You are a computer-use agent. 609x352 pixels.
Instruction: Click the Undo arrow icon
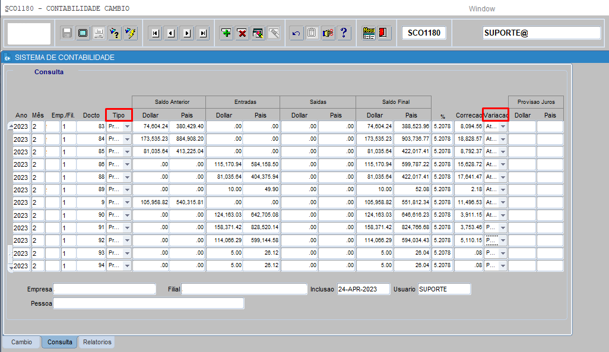point(296,33)
